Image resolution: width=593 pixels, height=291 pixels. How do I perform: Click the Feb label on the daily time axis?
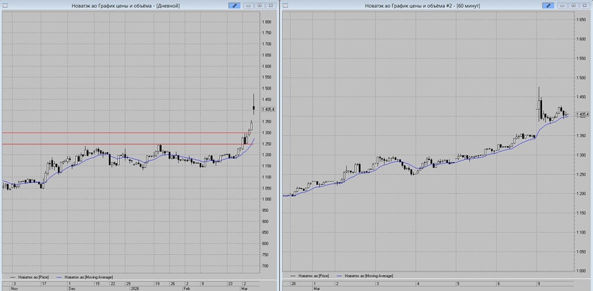187,289
